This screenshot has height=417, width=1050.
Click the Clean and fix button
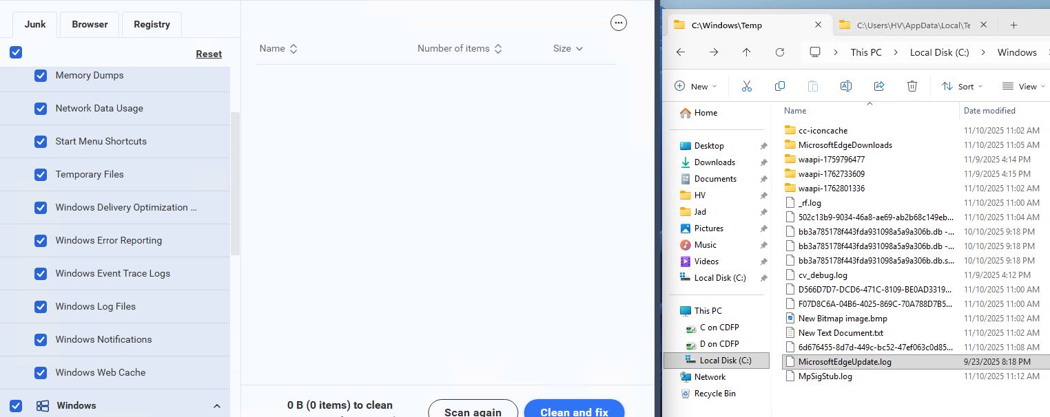[574, 411]
